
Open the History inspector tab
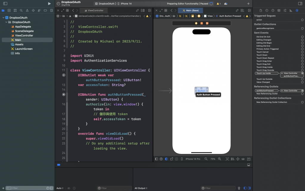click(x=267, y=10)
